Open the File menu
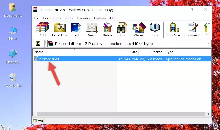Image resolution: width=220 pixels, height=130 pixels. [36, 18]
